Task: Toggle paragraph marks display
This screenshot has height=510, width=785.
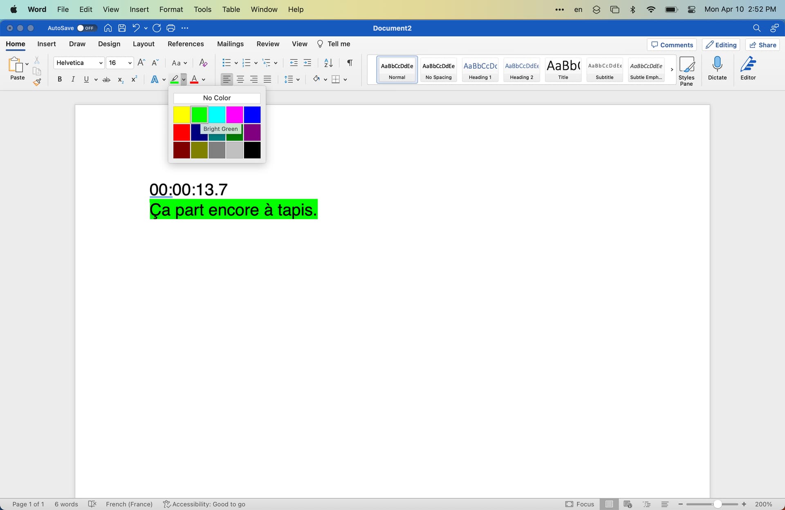Action: coord(350,63)
